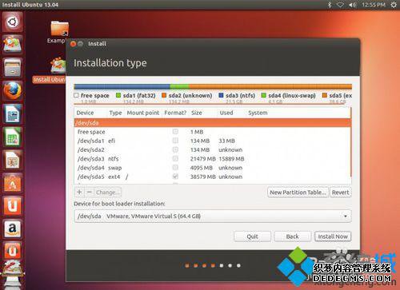400x290 pixels.
Task: Select the /dev/sda device row
Action: tap(213, 123)
